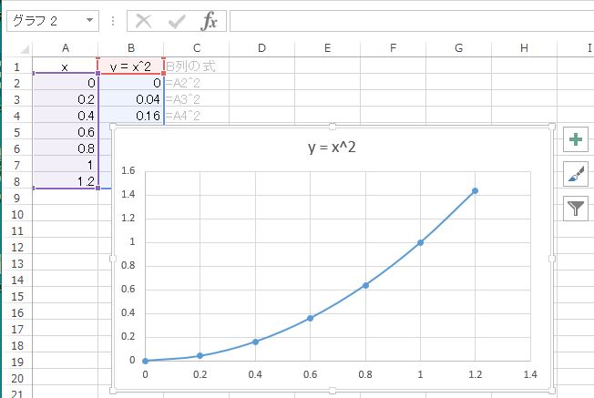
Task: Select column D header
Action: point(261,48)
